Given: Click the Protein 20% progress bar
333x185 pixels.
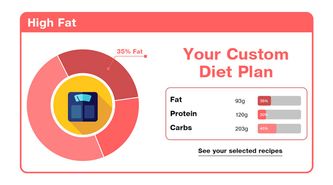Looking at the screenshot, I should click(x=279, y=115).
